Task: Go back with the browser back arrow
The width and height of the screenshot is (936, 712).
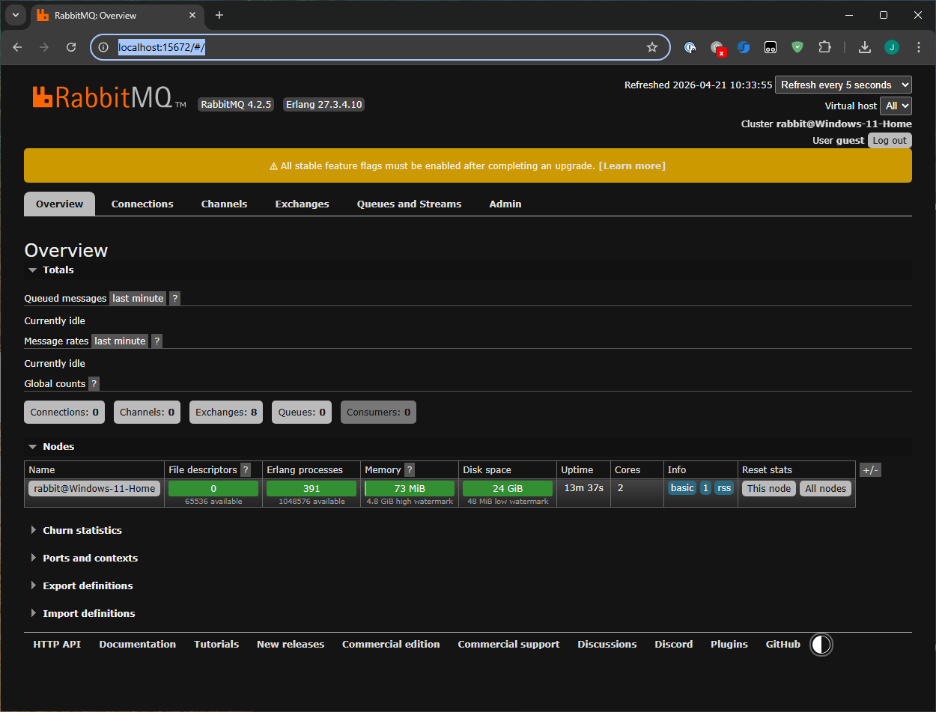Action: tap(18, 47)
